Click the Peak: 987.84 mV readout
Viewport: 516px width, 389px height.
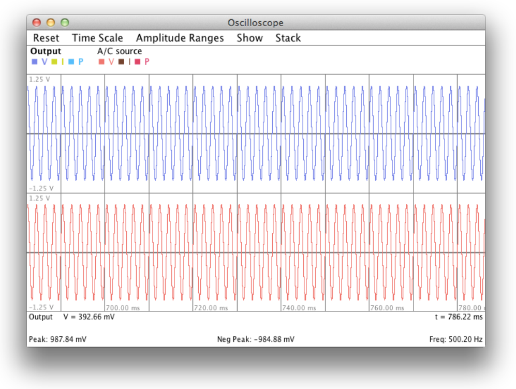pyautogui.click(x=57, y=339)
